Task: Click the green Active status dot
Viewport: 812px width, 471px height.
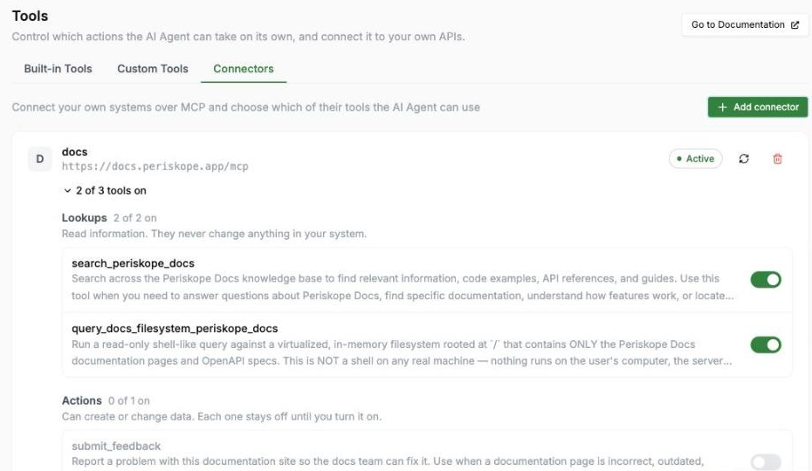Action: [x=679, y=159]
